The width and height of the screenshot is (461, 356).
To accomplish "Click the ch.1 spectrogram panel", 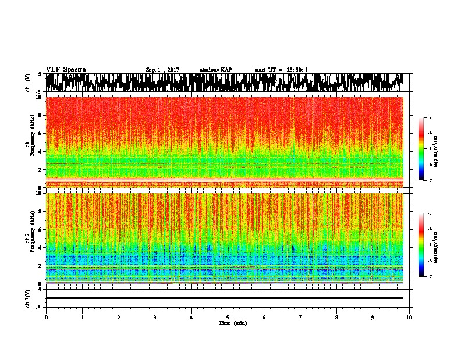I will 225,142.
